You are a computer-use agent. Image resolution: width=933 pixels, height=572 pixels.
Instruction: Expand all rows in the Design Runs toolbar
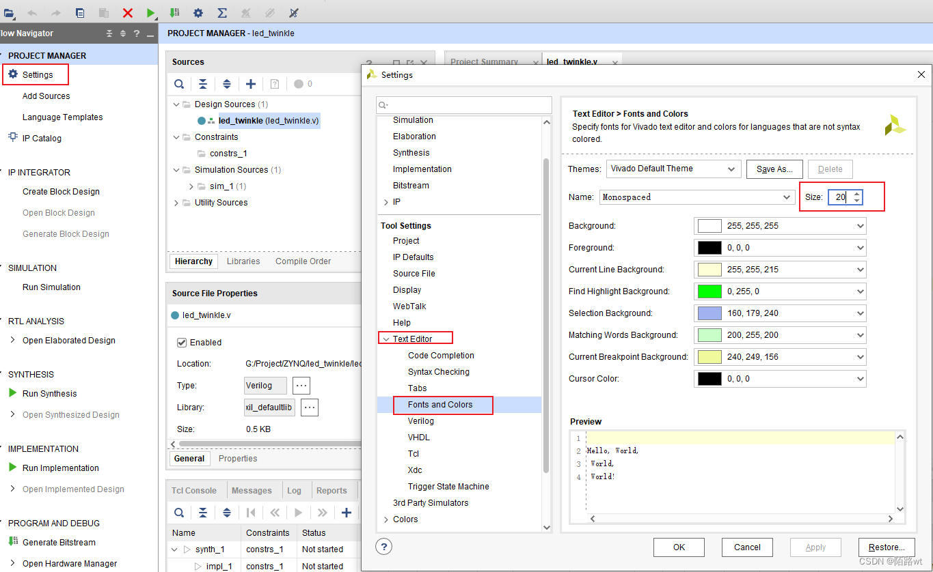coord(227,513)
